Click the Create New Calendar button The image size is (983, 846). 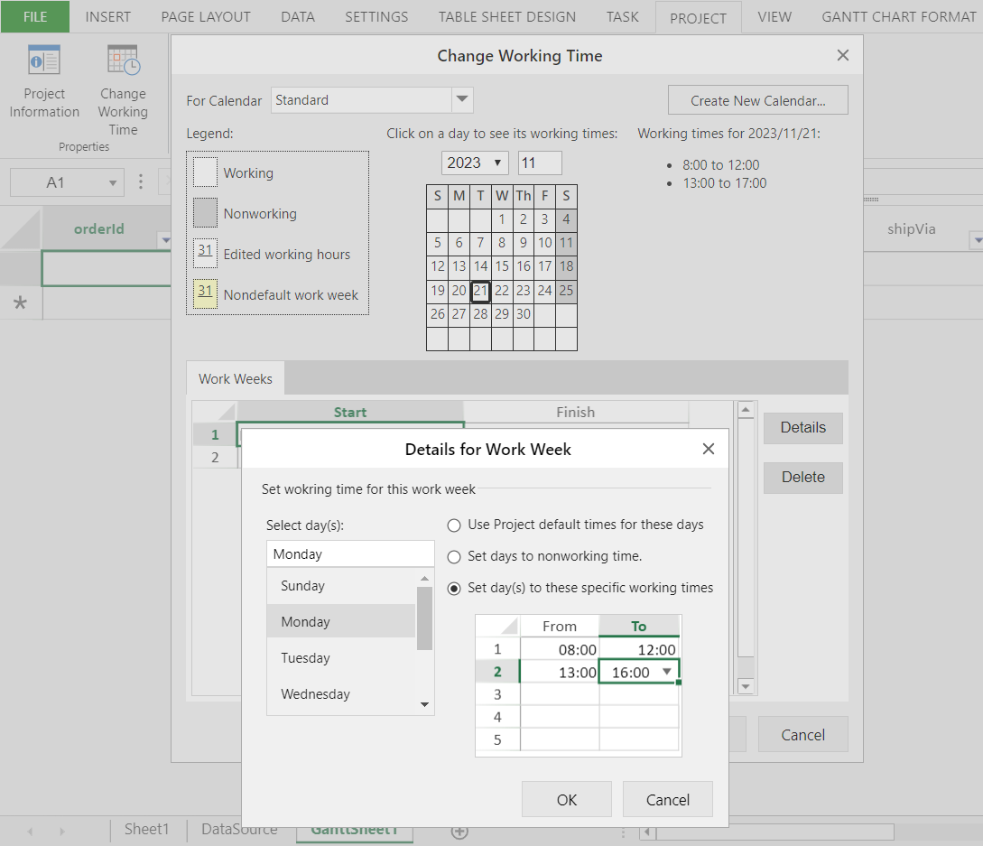click(x=757, y=100)
